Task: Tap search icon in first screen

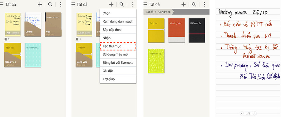Action: pos(50,4)
